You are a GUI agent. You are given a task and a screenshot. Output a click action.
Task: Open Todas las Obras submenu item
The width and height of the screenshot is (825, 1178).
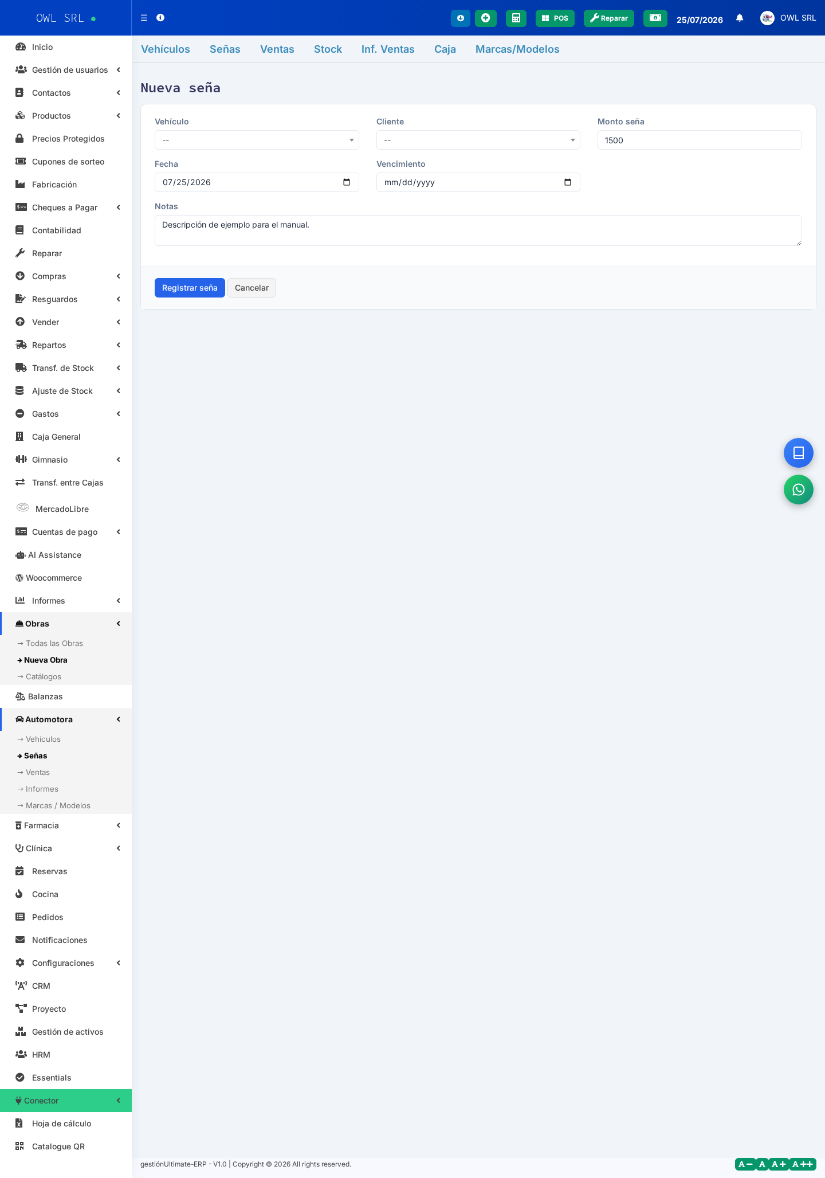coord(50,643)
